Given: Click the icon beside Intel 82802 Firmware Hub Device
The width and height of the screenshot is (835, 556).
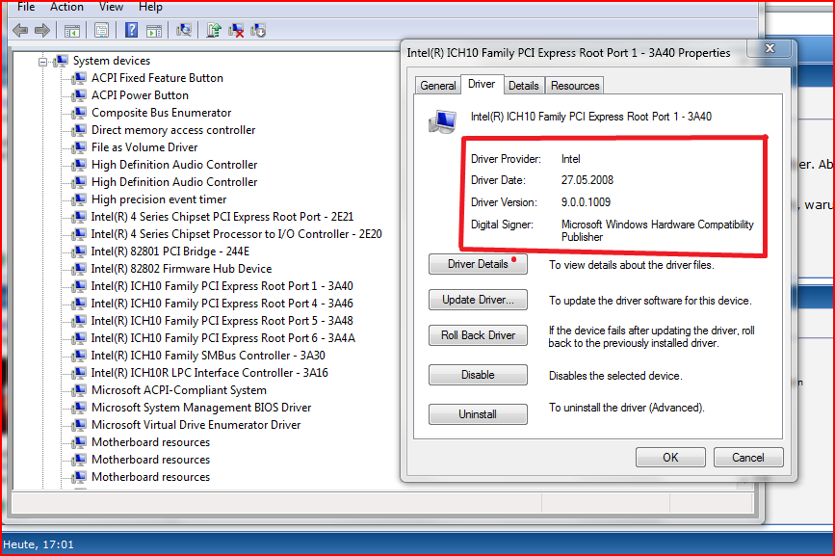Looking at the screenshot, I should tap(79, 269).
